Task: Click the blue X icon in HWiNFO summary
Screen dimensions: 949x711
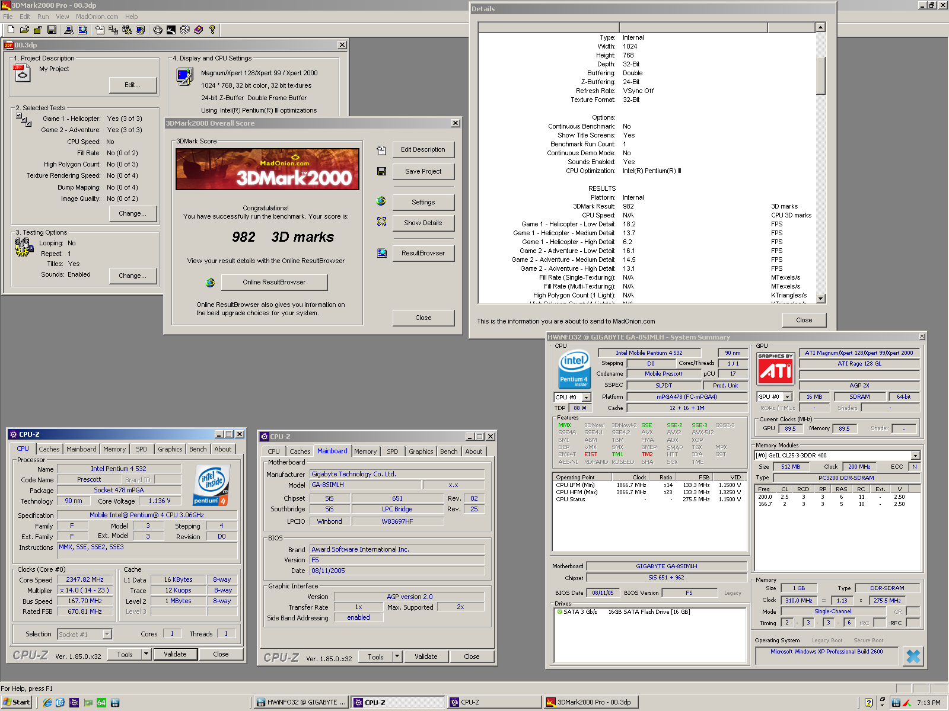Action: 913,656
